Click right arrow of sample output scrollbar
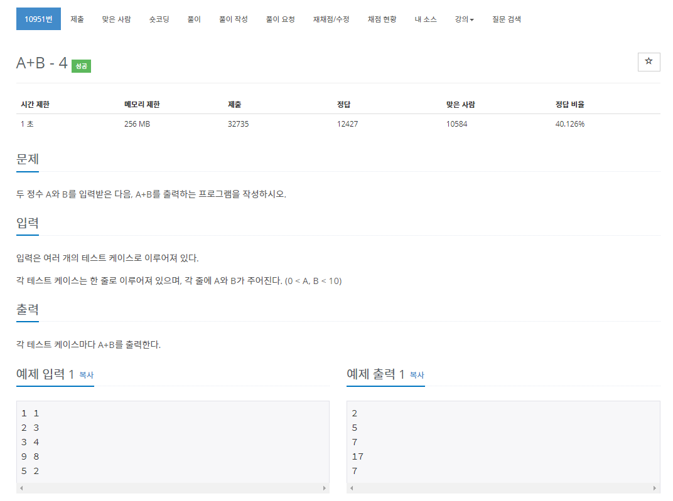The width and height of the screenshot is (673, 501). 655,488
